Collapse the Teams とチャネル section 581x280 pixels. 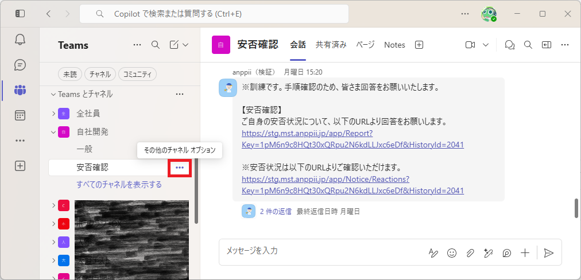[x=53, y=94]
